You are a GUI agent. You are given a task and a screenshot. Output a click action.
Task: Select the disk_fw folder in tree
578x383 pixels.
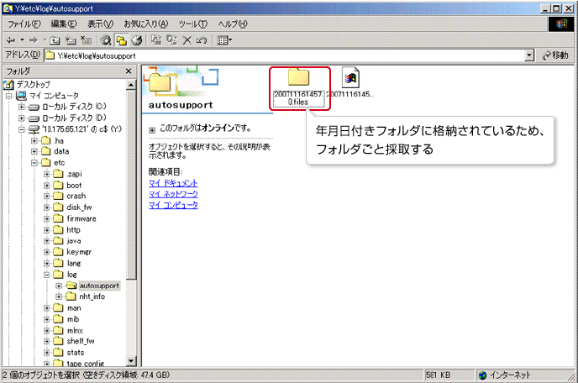(x=79, y=207)
